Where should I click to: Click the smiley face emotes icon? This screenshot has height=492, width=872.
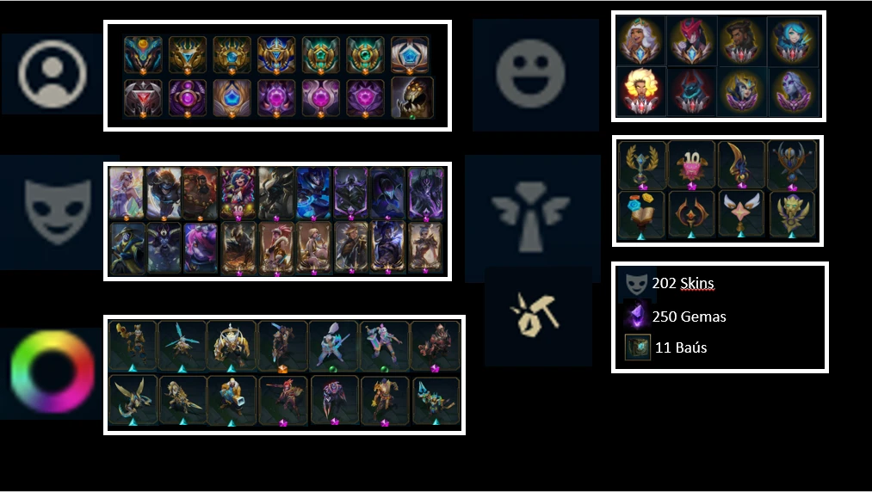(x=530, y=74)
